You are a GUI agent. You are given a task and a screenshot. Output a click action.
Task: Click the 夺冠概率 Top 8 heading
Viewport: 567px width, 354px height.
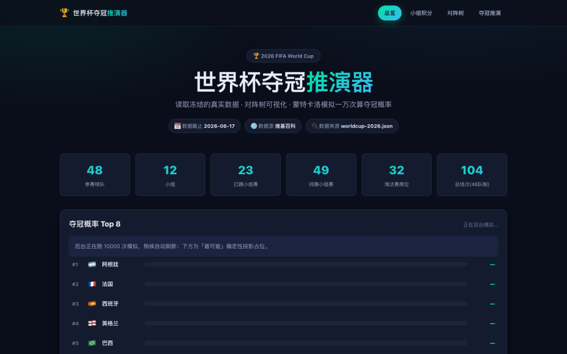click(x=94, y=224)
